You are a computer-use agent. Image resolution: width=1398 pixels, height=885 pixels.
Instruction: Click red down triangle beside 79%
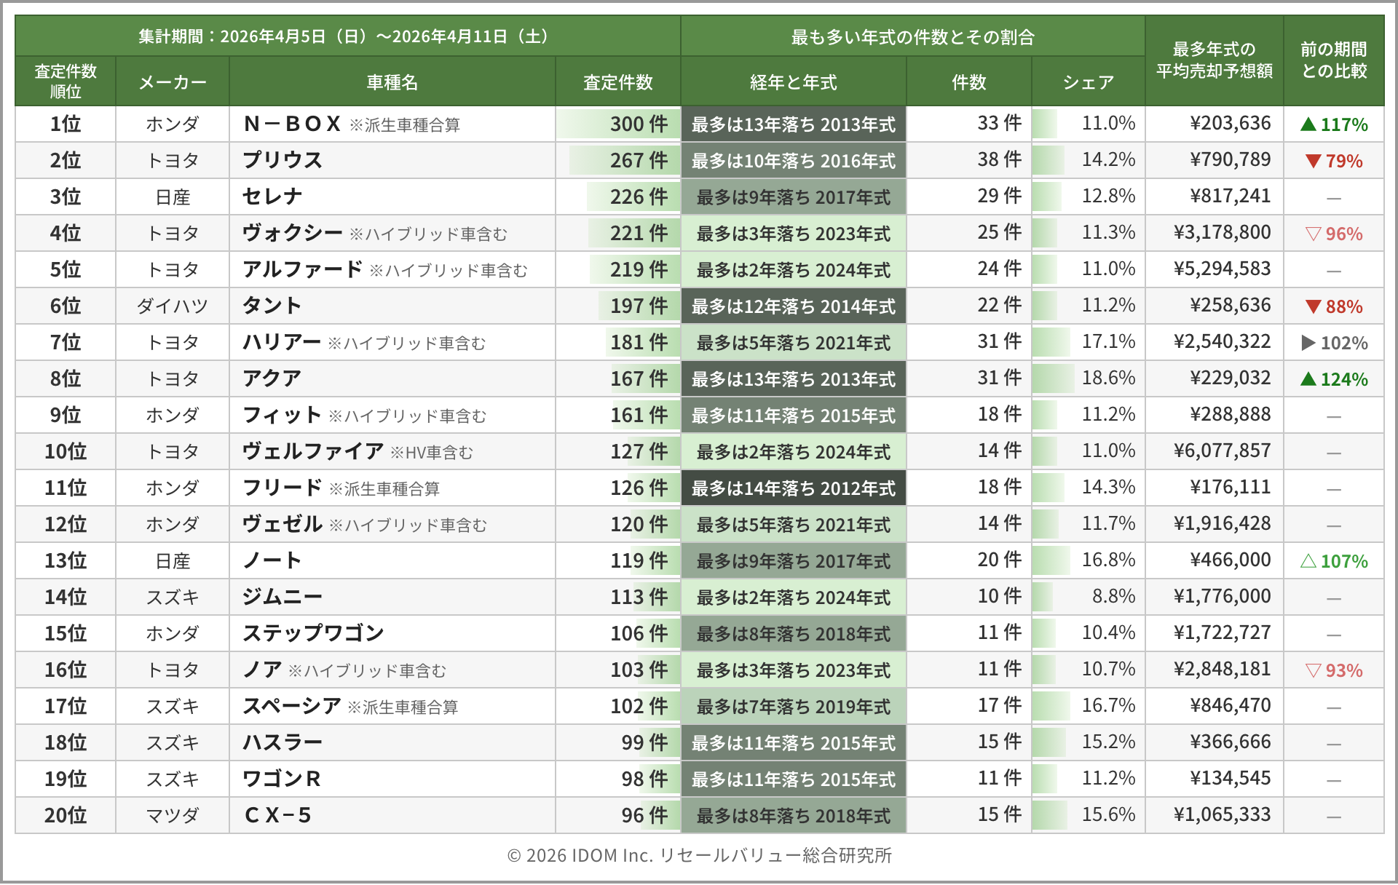(1313, 161)
